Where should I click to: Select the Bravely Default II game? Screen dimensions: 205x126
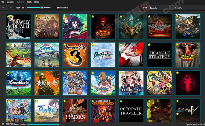18,27
